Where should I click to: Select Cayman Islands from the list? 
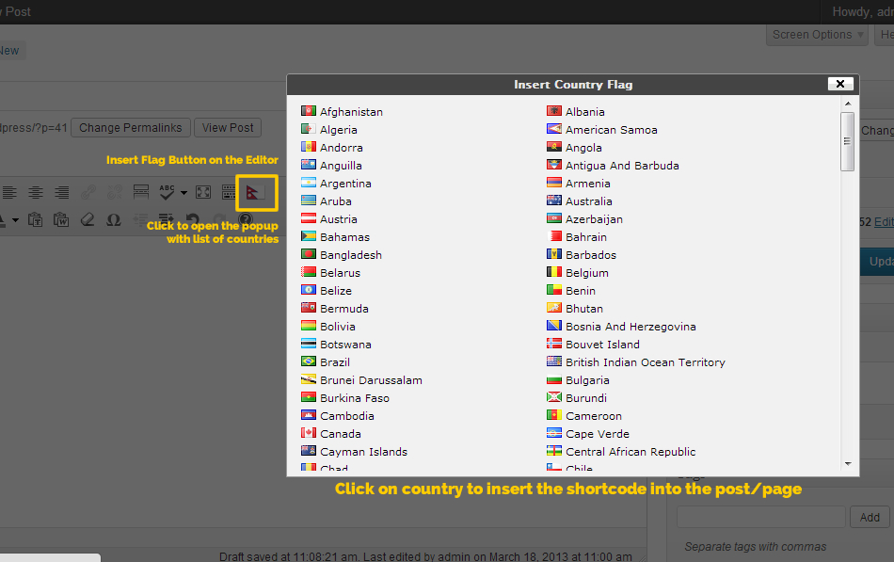(x=364, y=452)
